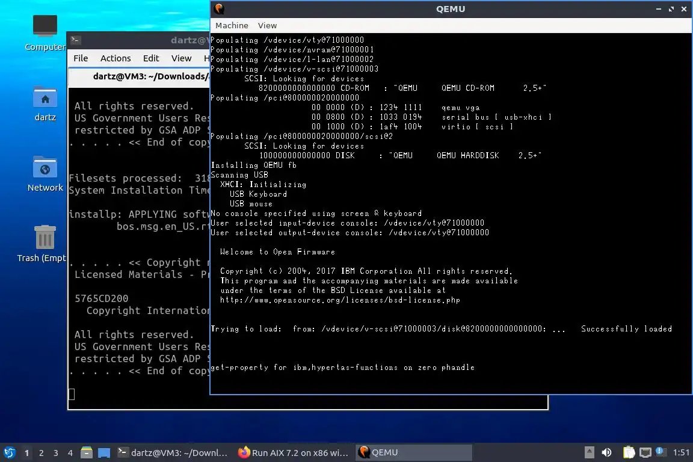The height and width of the screenshot is (462, 693).
Task: Click the 'installp: APPLYING' line in terminal
Action: (139, 214)
